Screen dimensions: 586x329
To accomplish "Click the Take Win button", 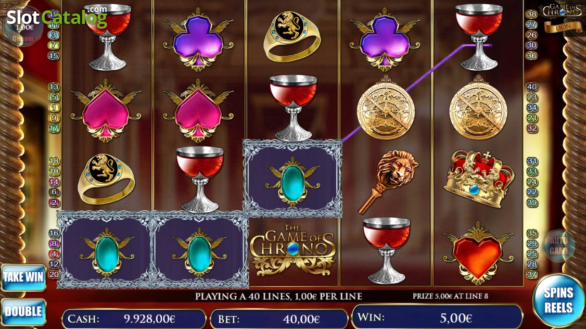I will pyautogui.click(x=23, y=277).
